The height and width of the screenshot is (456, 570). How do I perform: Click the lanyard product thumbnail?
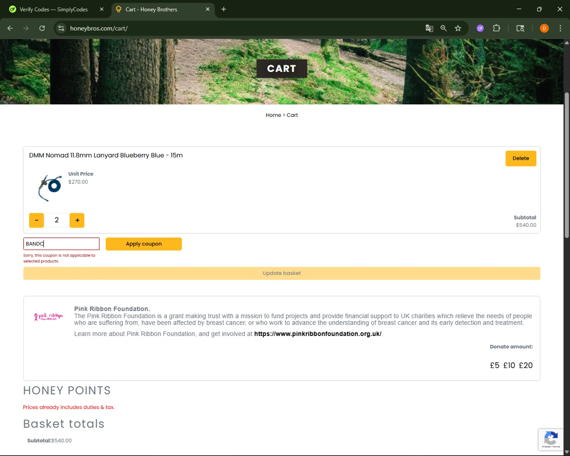click(x=49, y=188)
